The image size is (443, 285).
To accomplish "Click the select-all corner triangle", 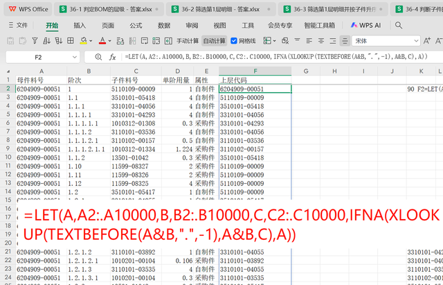I will (x=8, y=71).
